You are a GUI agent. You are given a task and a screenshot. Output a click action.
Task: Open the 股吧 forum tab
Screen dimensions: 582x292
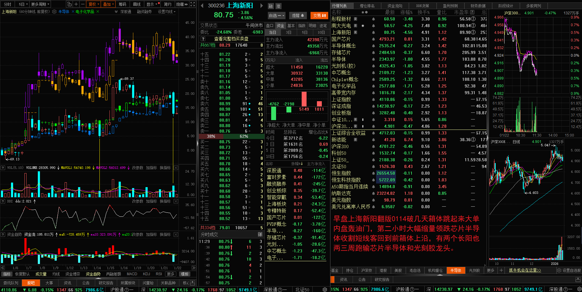pos(31,283)
